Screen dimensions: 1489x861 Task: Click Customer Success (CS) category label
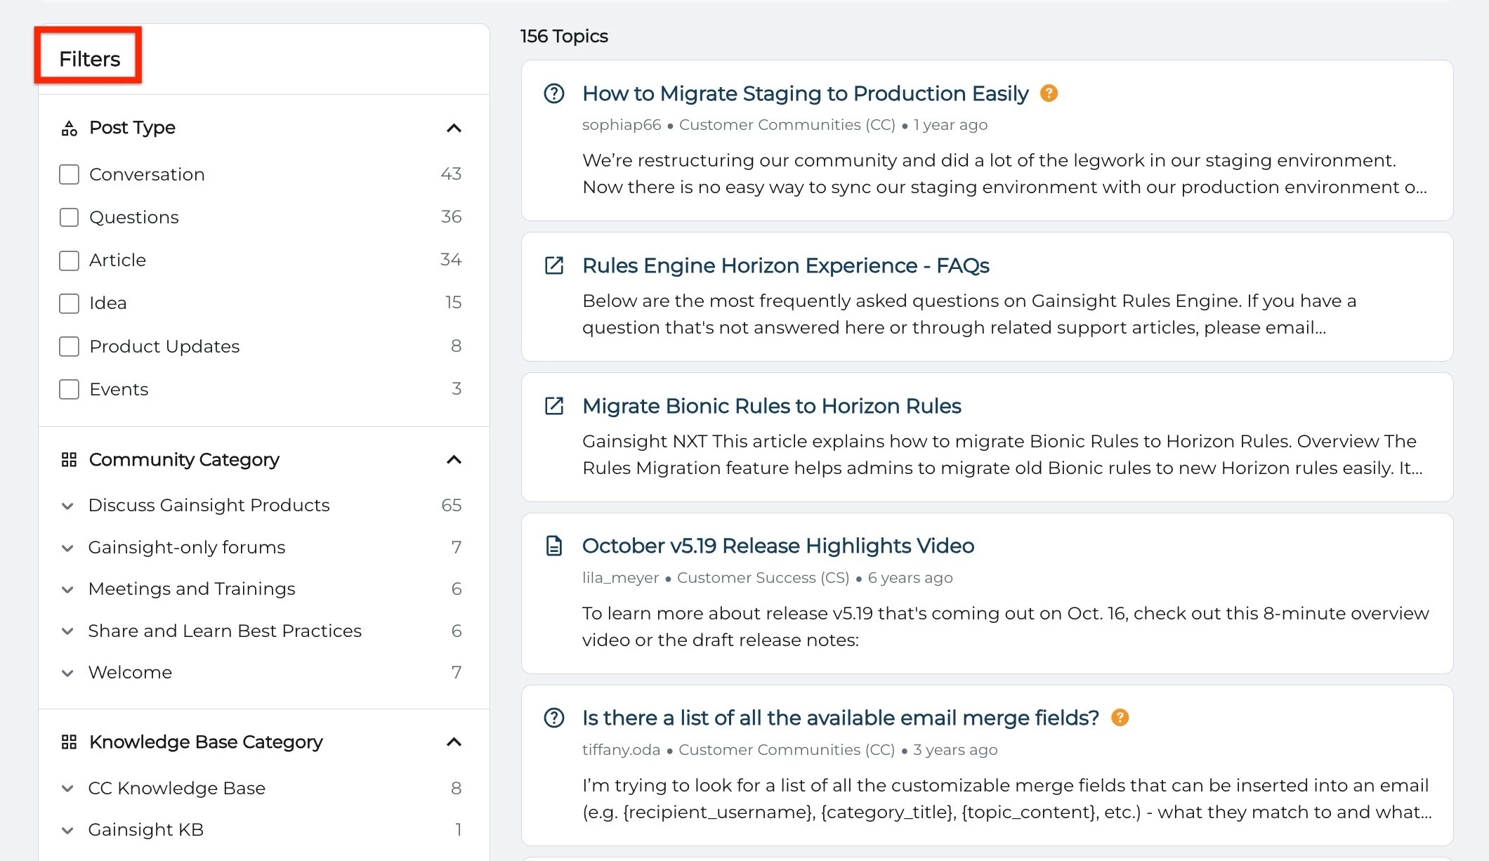[x=763, y=578]
